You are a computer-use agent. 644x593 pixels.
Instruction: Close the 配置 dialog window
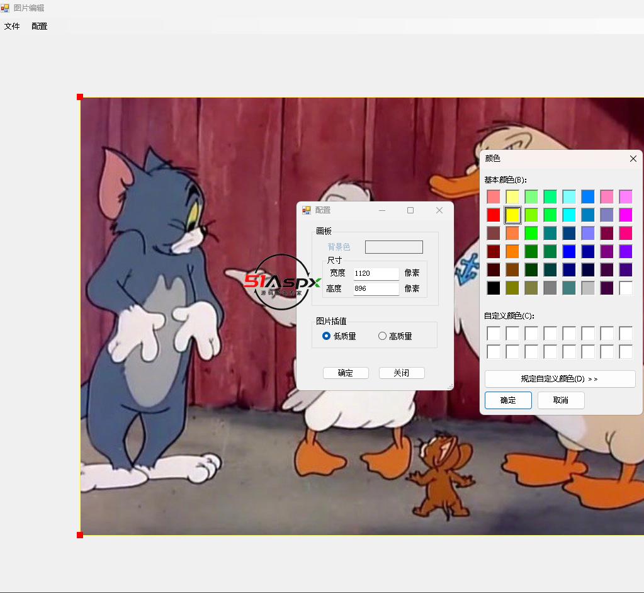(x=439, y=210)
